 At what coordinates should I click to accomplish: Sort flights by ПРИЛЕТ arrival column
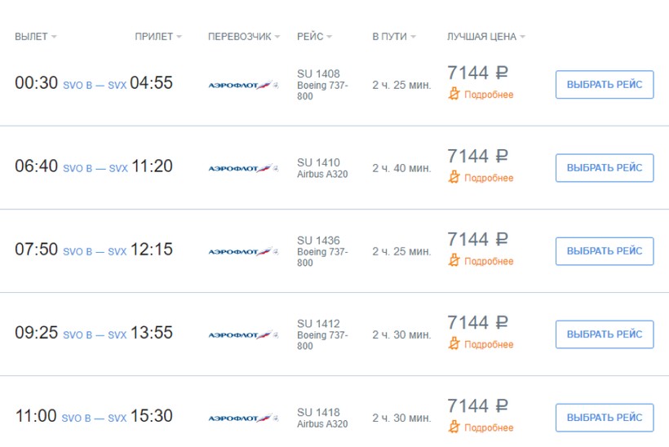click(158, 37)
